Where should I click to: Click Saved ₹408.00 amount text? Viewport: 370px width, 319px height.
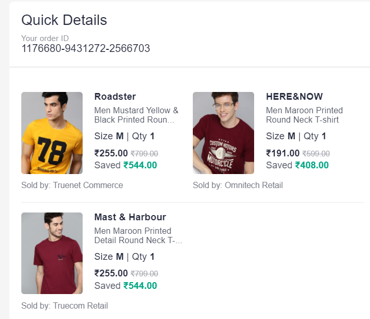(297, 165)
